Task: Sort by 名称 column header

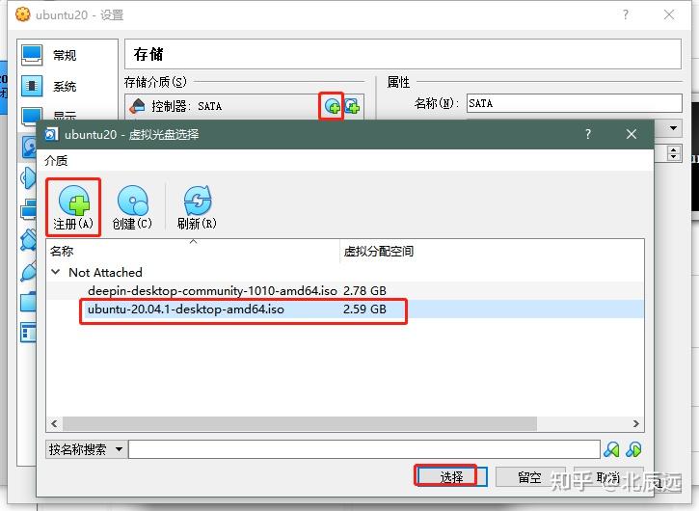Action: [x=193, y=251]
